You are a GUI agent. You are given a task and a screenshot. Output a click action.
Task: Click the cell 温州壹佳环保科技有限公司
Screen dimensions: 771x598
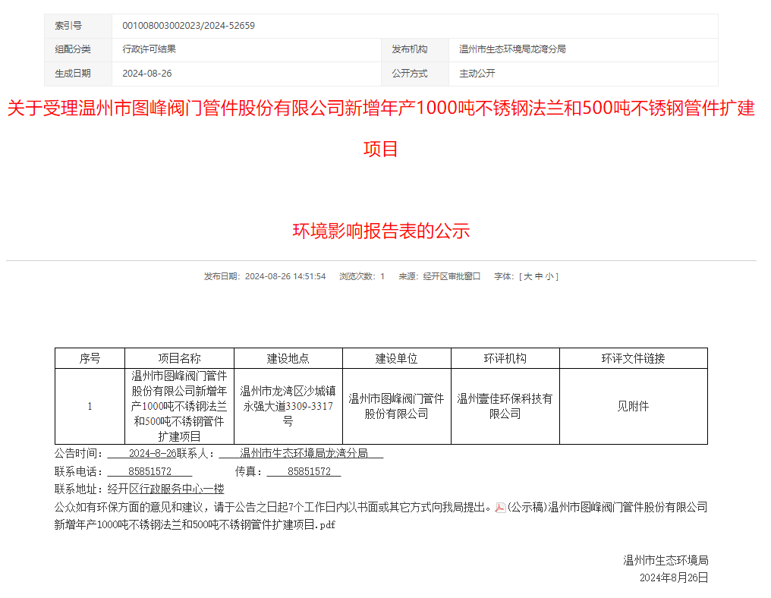[x=505, y=406]
